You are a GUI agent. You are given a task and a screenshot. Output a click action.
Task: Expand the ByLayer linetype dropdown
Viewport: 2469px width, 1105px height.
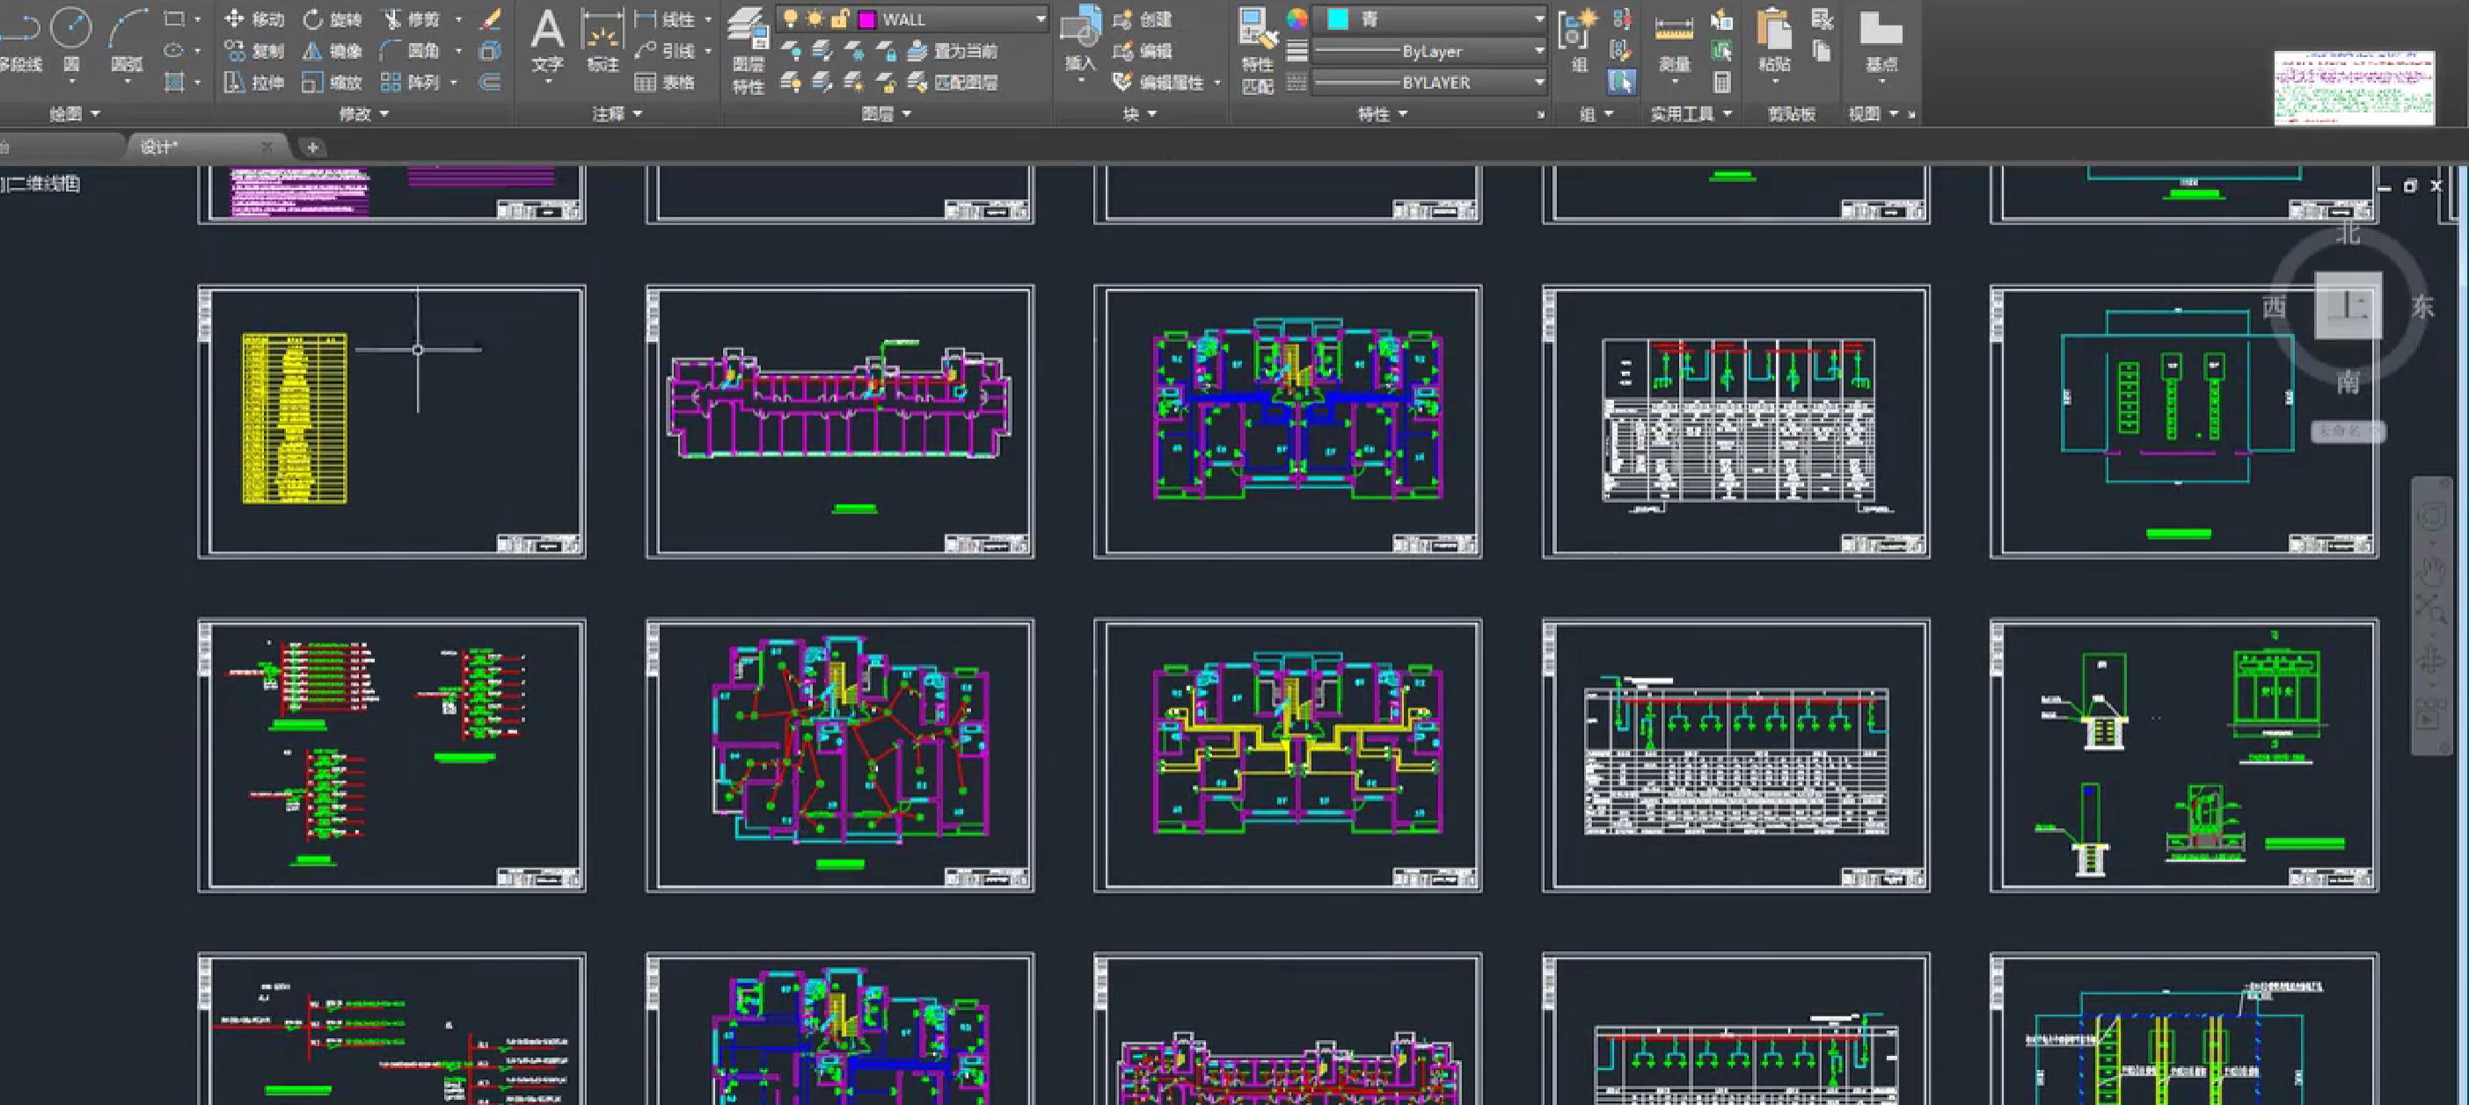coord(1538,51)
